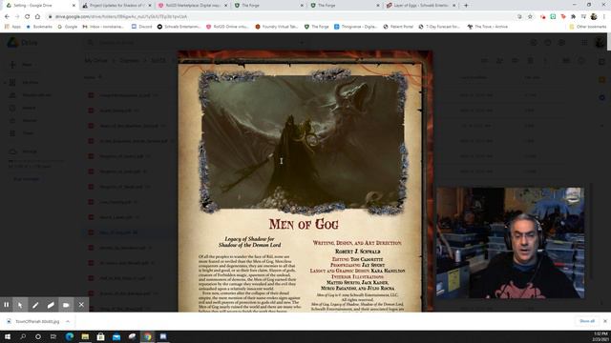Open the Discord bookmark
This screenshot has width=611, height=343.
142,27
